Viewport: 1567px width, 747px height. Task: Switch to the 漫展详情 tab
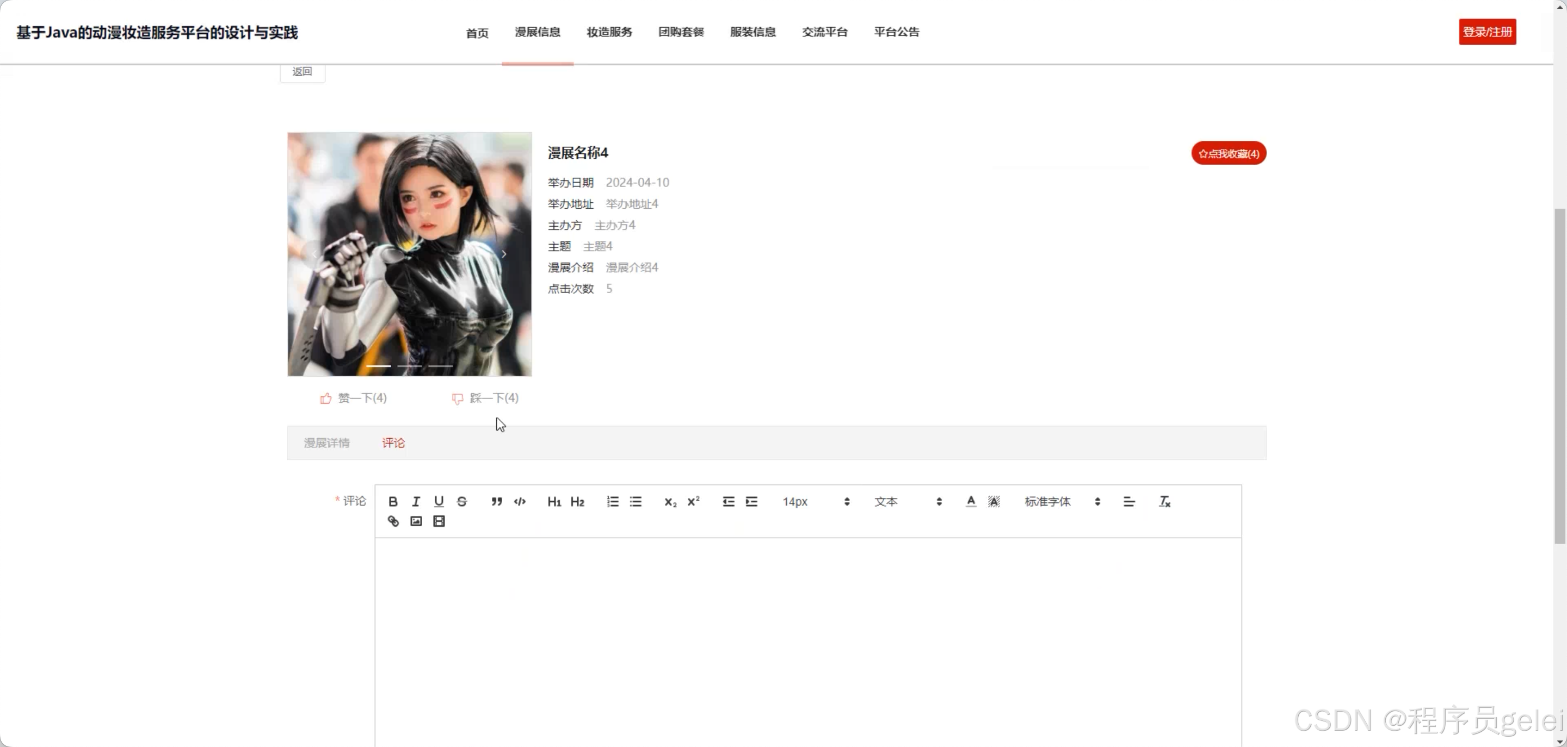[326, 443]
